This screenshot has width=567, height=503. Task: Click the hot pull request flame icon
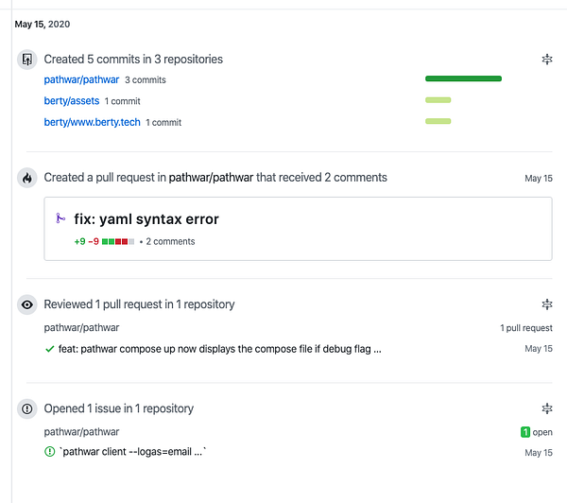tap(27, 178)
